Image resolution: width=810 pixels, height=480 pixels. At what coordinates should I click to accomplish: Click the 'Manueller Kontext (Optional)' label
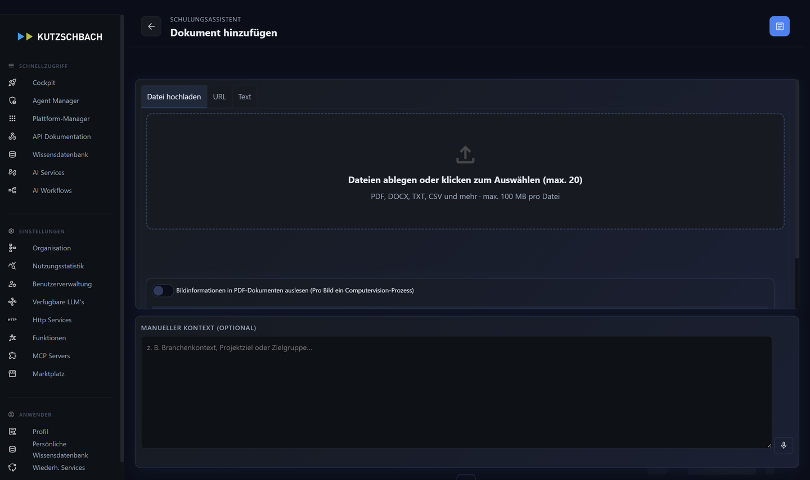tap(199, 328)
